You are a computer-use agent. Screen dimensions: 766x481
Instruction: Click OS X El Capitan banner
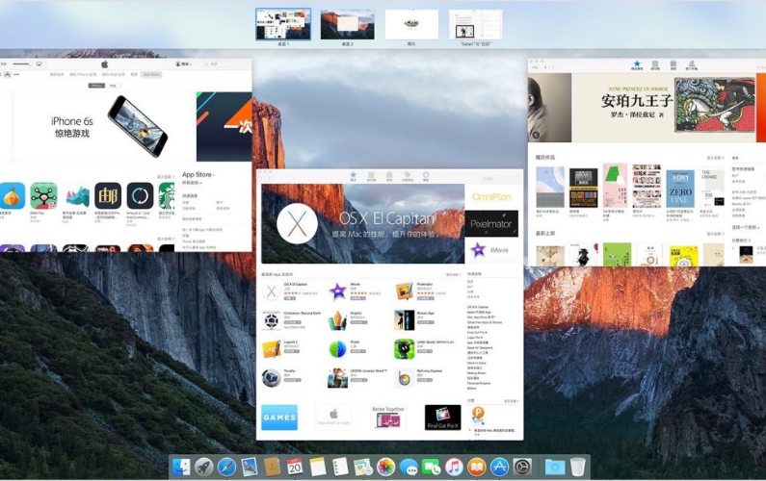pos(363,223)
